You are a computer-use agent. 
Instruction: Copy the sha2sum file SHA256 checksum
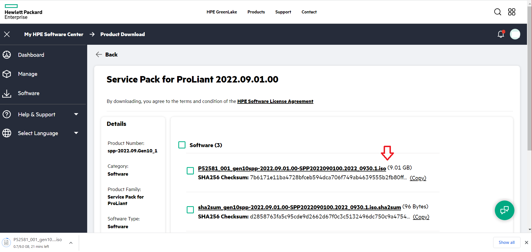(421, 217)
